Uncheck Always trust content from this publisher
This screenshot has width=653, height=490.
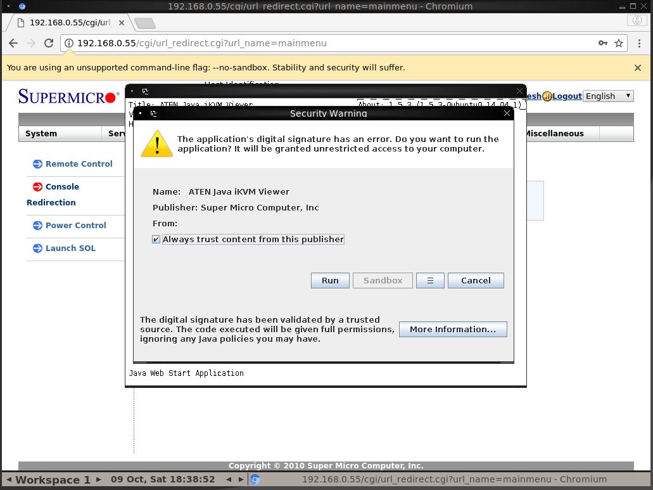click(156, 239)
